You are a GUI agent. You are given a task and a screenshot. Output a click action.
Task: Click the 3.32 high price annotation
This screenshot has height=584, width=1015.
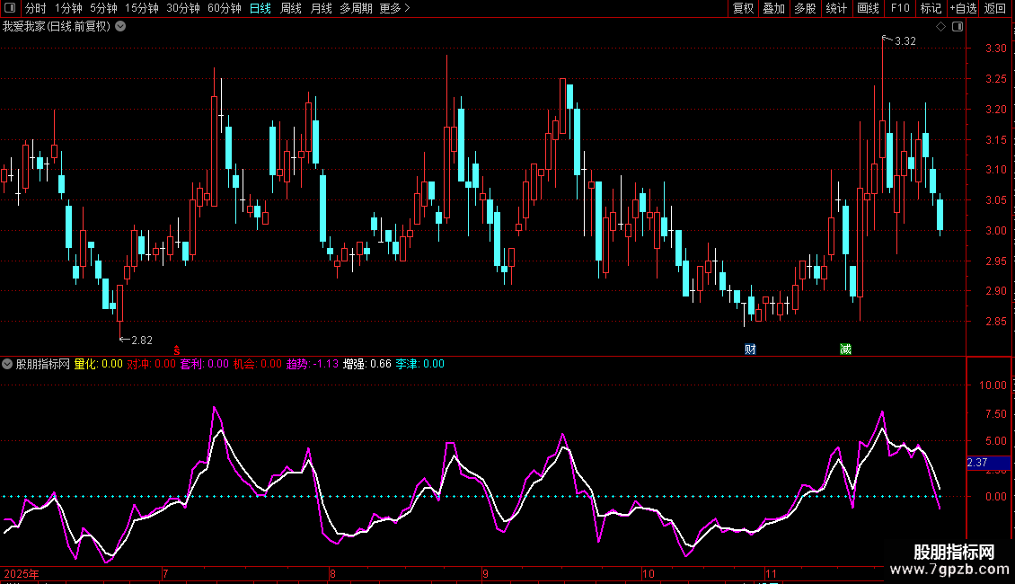[x=905, y=41]
